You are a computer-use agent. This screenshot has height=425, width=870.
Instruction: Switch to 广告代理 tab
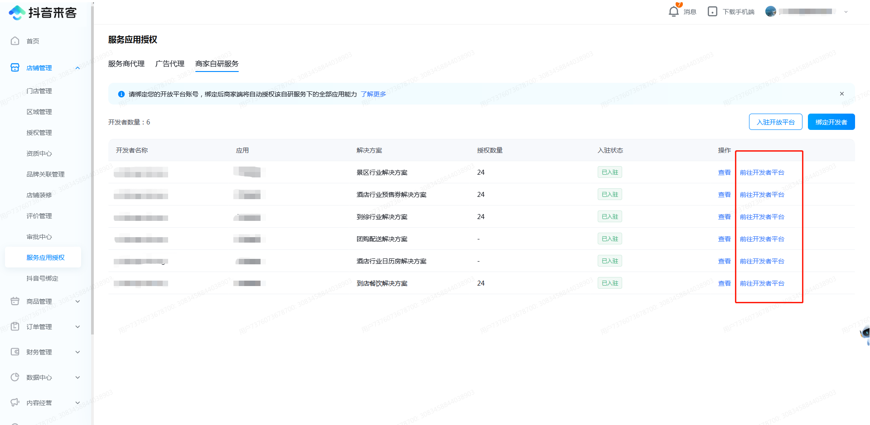click(x=170, y=64)
